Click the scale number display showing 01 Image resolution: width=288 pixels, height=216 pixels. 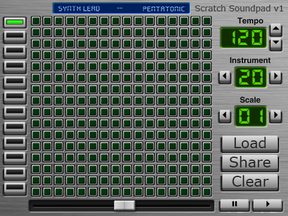tap(251, 116)
